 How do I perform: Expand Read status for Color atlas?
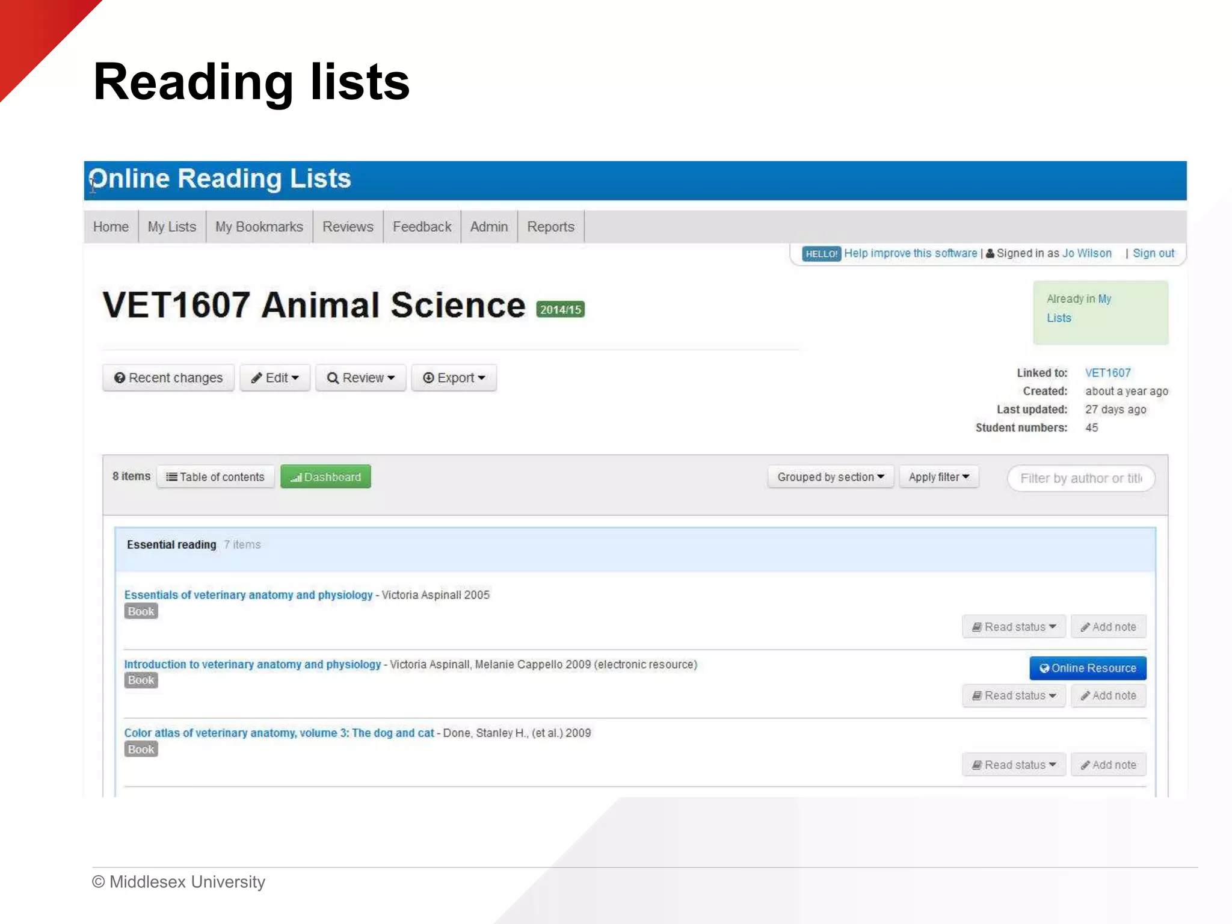click(1014, 765)
